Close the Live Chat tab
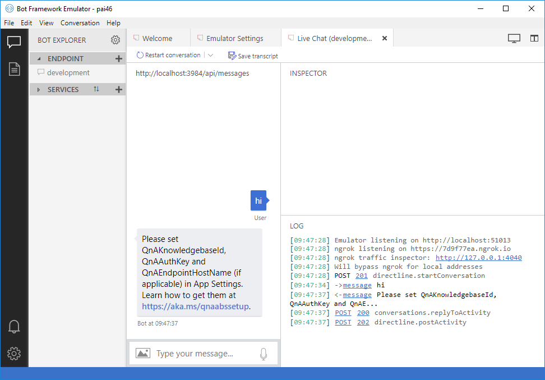Image resolution: width=545 pixels, height=380 pixels. pyautogui.click(x=385, y=38)
